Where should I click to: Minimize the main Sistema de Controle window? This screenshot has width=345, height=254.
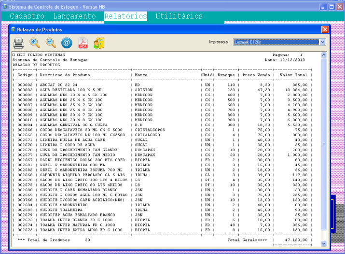pyautogui.click(x=323, y=6)
